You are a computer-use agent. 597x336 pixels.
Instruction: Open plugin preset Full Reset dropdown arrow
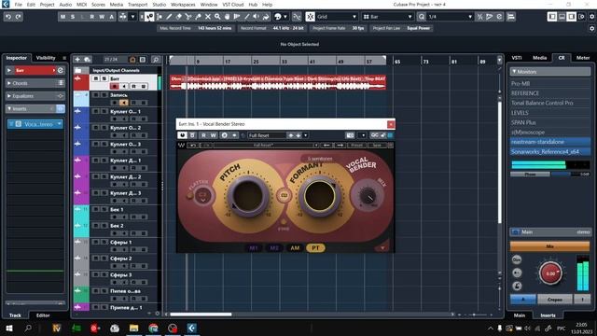306,135
